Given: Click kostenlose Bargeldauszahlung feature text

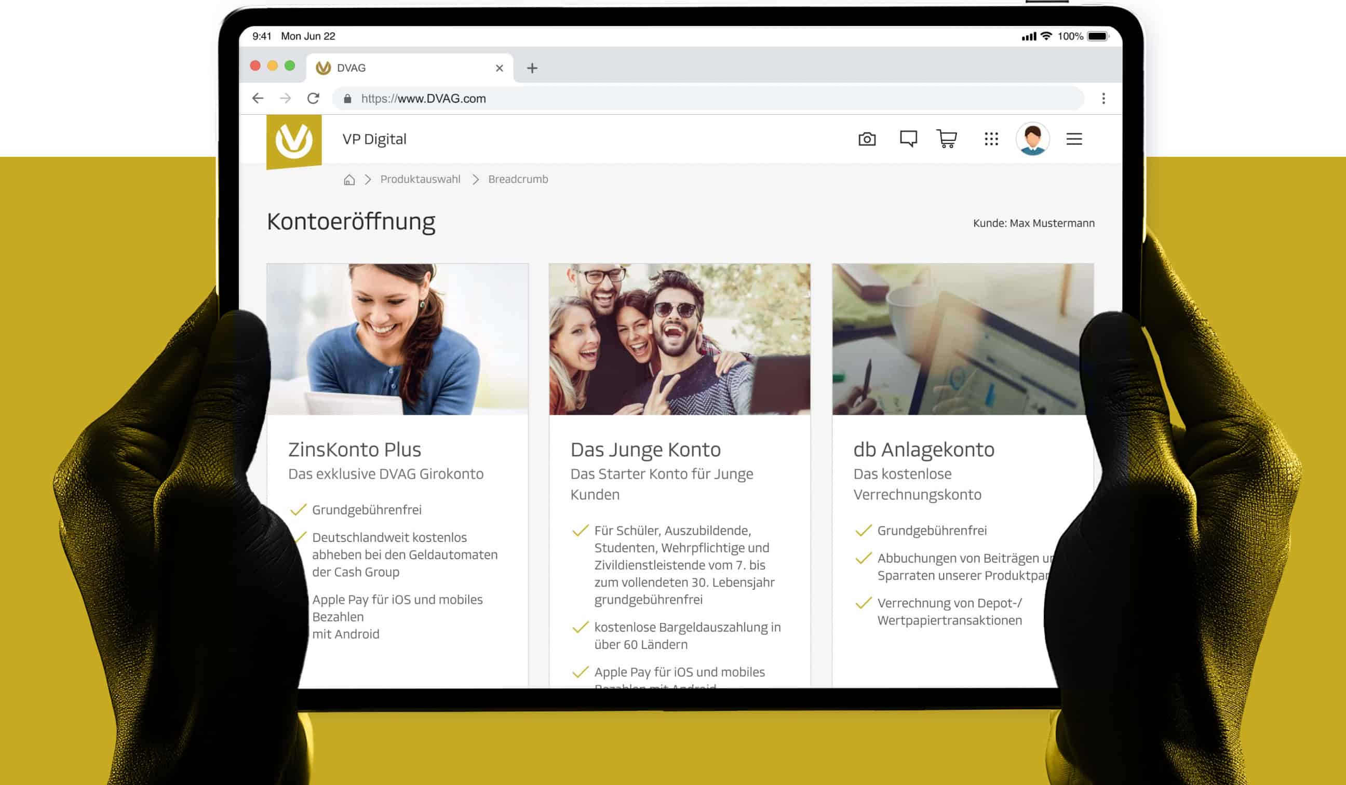Looking at the screenshot, I should point(688,636).
